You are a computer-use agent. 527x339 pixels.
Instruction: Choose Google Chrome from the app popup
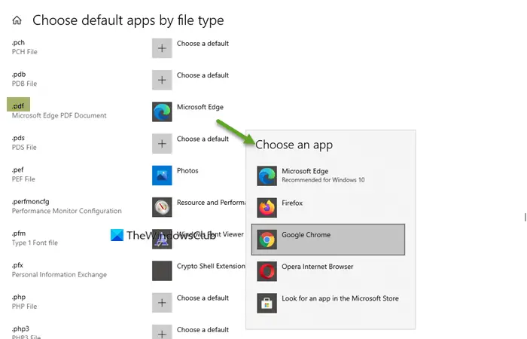(328, 240)
